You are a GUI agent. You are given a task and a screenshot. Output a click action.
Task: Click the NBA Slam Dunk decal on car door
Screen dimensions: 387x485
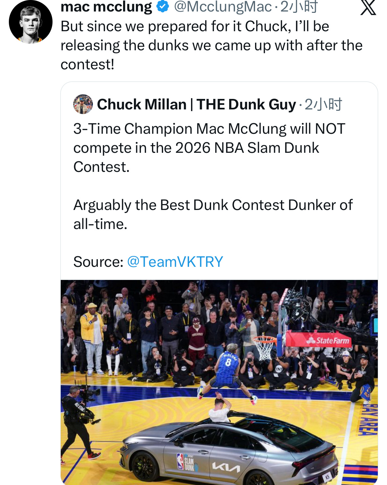tap(186, 461)
